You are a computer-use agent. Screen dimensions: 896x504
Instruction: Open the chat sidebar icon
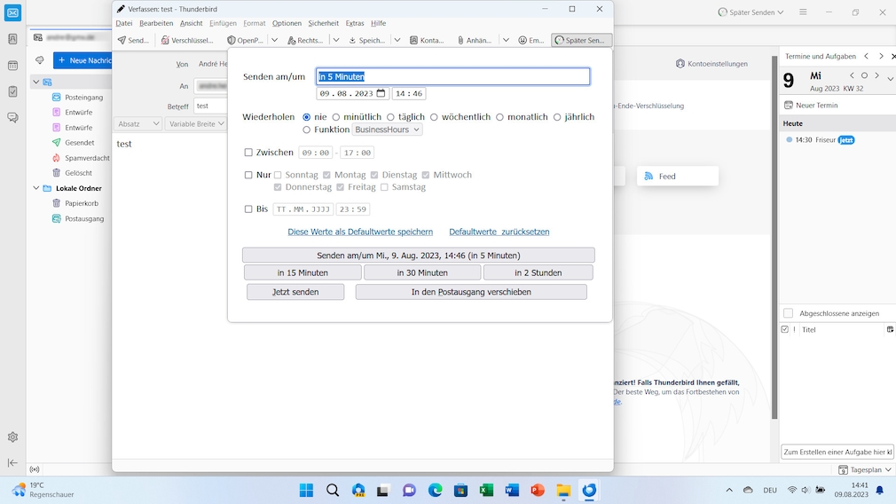coord(12,117)
